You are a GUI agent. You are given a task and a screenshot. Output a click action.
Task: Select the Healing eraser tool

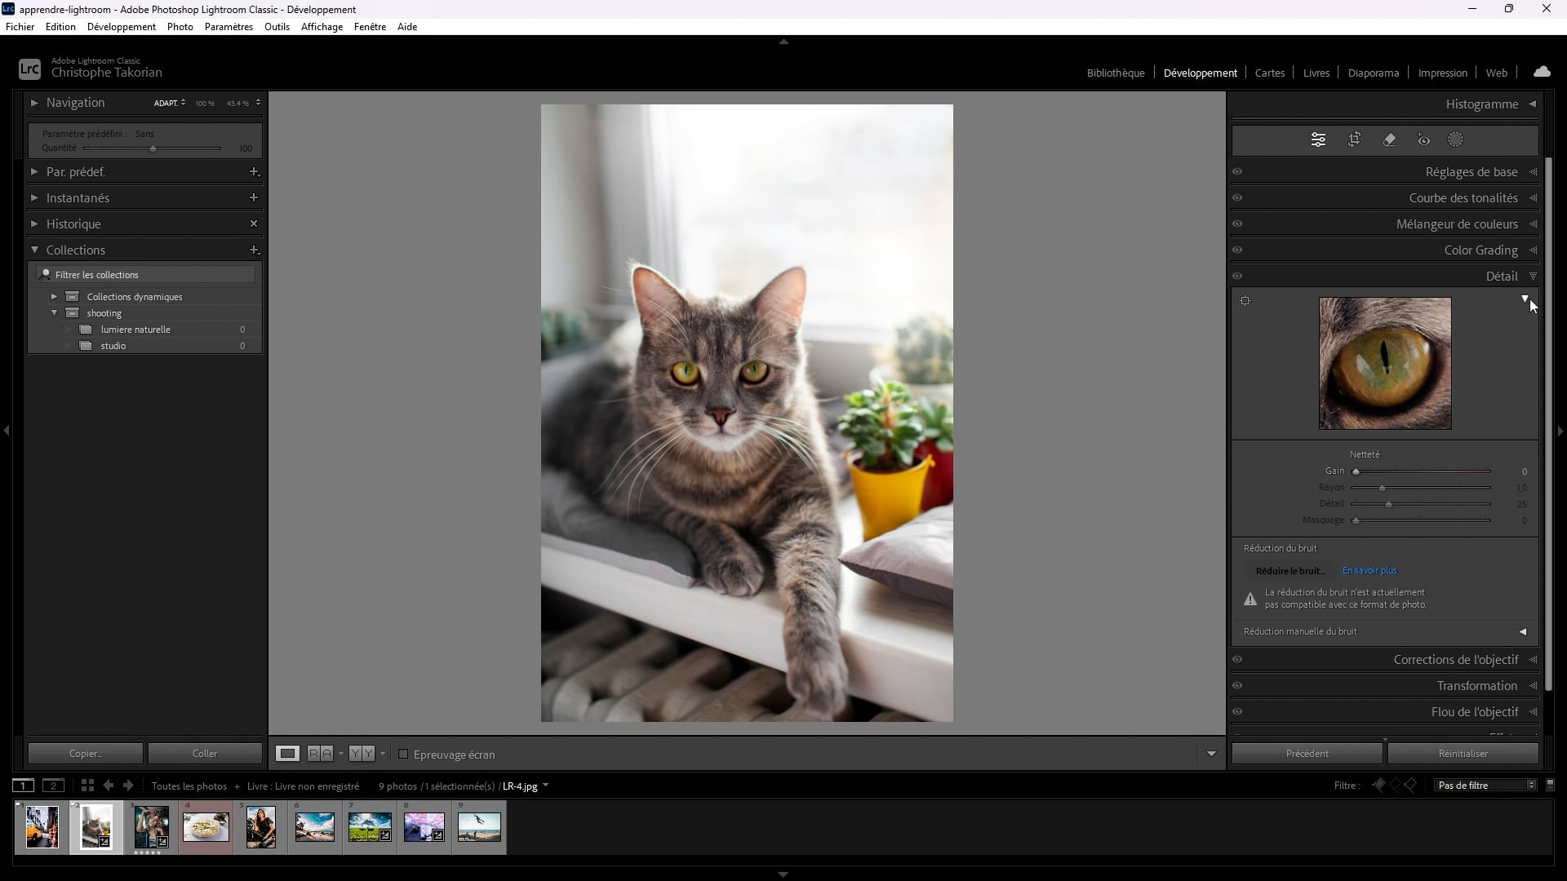(x=1389, y=139)
